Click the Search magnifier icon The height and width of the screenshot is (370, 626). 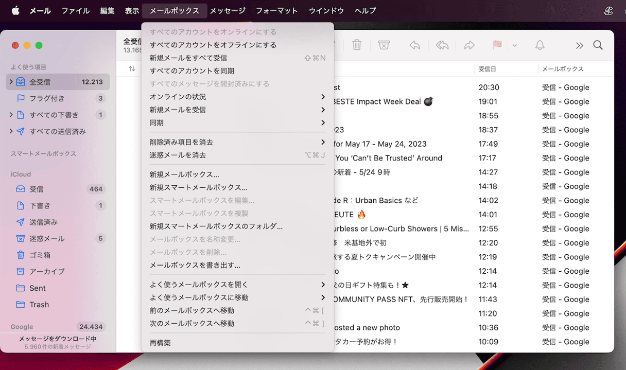click(598, 45)
